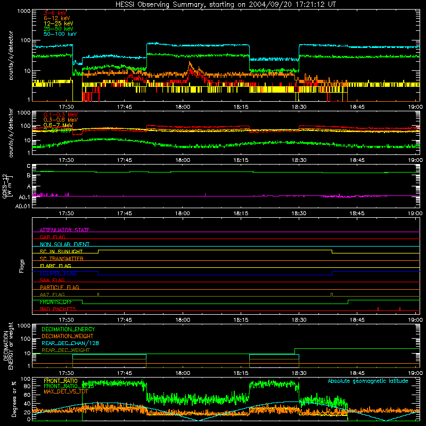Viewport: 426px width, 426px height.
Task: Select the FLARE_FLAG label
Action: pyautogui.click(x=55, y=266)
